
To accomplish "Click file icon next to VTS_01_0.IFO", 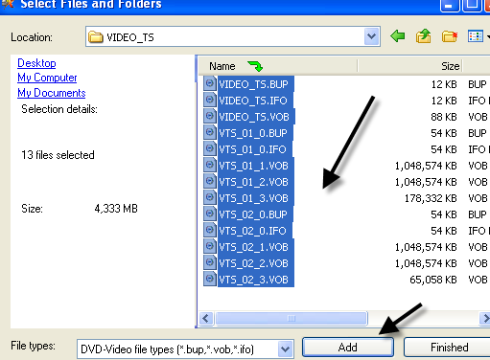I will (x=210, y=148).
